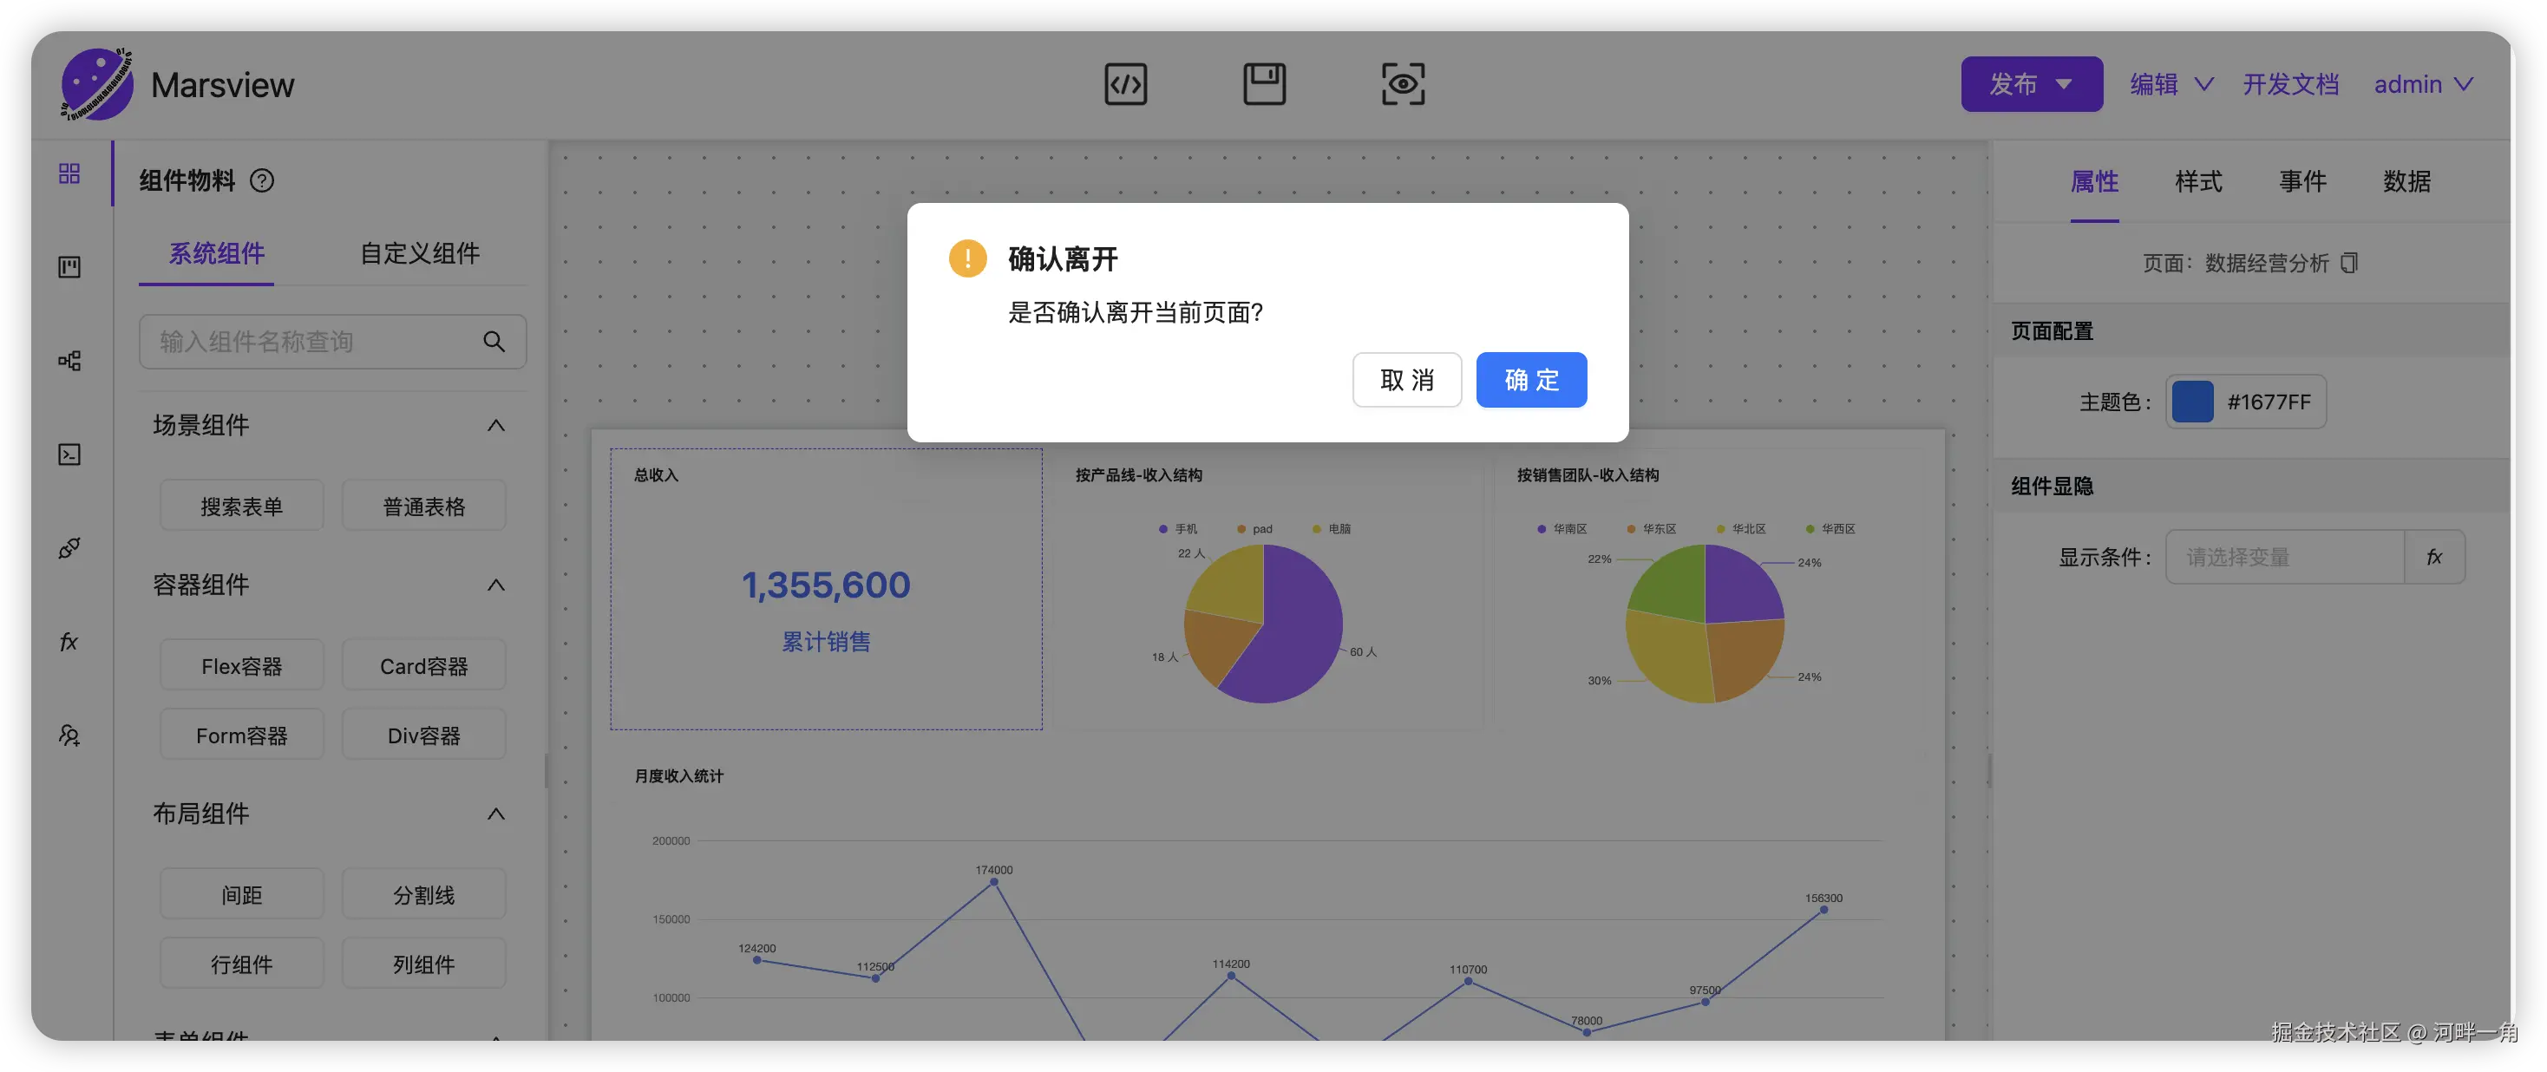Click the save floppy disk icon
This screenshot has height=1072, width=2547.
tap(1264, 84)
